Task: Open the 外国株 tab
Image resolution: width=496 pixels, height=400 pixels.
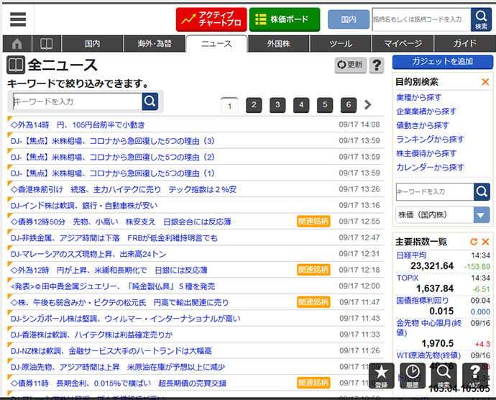Action: pyautogui.click(x=278, y=43)
